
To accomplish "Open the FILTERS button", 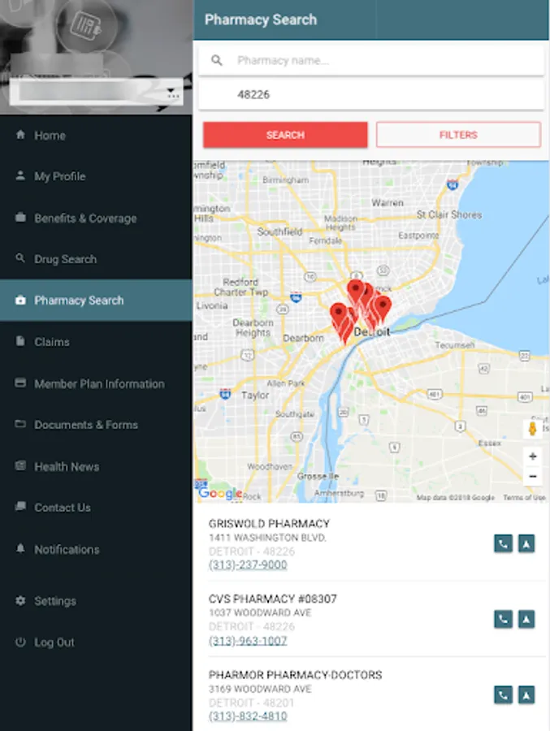I will 458,135.
